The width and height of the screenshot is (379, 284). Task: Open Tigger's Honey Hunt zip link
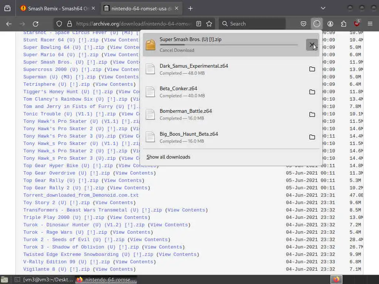click(68, 92)
